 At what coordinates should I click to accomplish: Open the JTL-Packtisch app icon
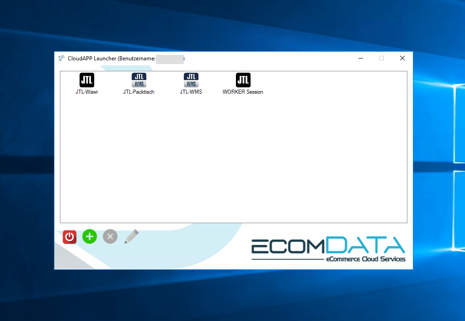coord(139,80)
